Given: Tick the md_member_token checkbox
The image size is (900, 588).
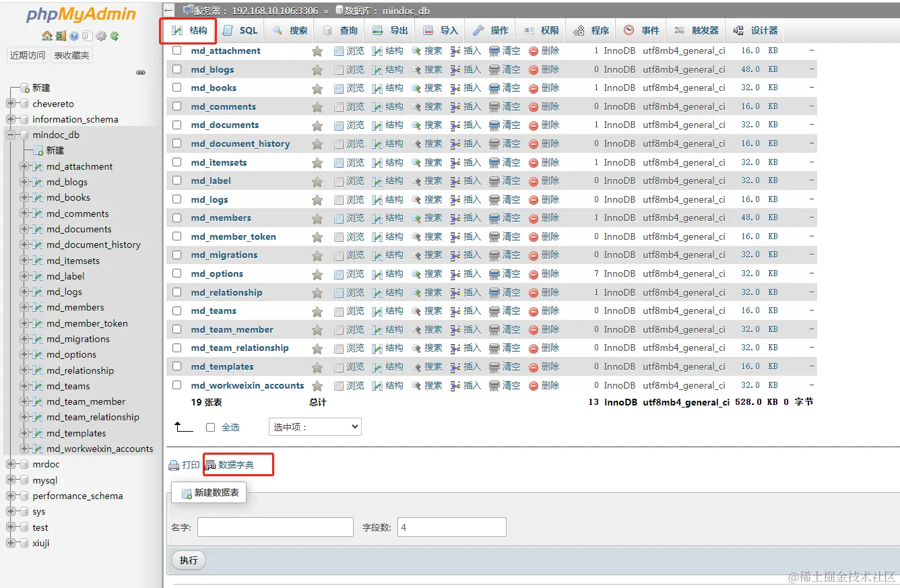Looking at the screenshot, I should tap(177, 236).
